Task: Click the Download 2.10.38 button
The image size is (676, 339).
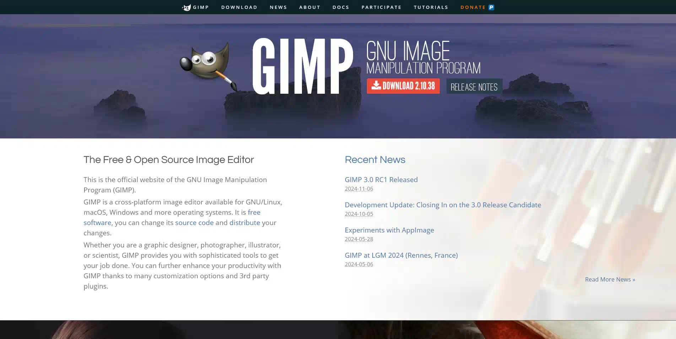Action: (403, 86)
